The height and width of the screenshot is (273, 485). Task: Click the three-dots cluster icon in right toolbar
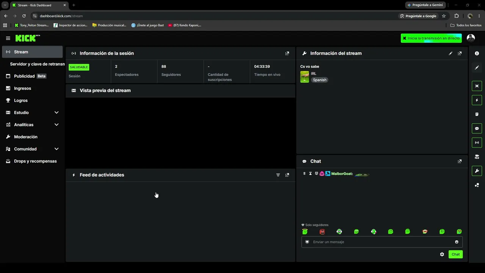click(477, 185)
